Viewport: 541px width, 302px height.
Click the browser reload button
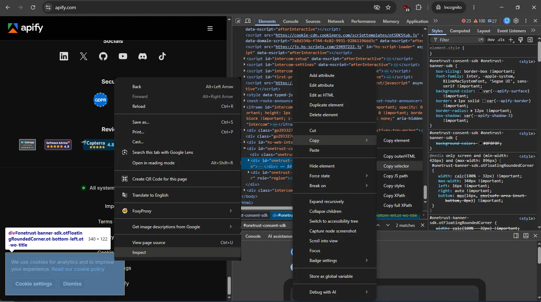(x=33, y=7)
